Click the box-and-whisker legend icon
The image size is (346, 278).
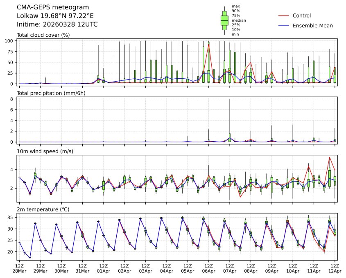click(x=224, y=20)
